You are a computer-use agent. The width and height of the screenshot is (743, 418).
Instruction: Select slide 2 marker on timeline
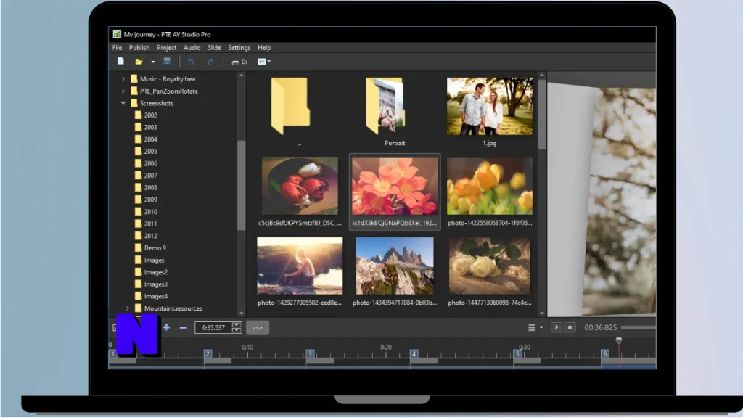coord(208,353)
